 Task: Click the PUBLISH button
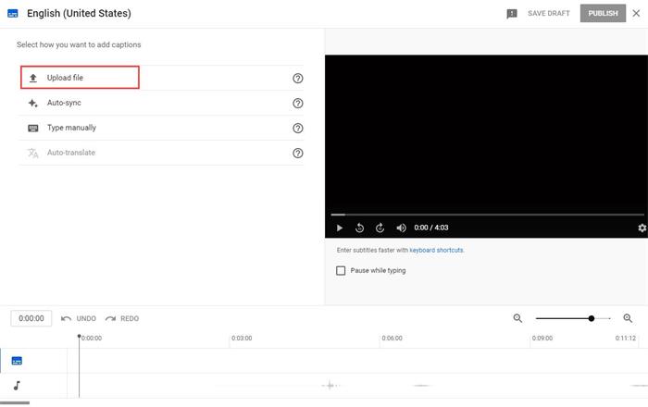pyautogui.click(x=603, y=13)
